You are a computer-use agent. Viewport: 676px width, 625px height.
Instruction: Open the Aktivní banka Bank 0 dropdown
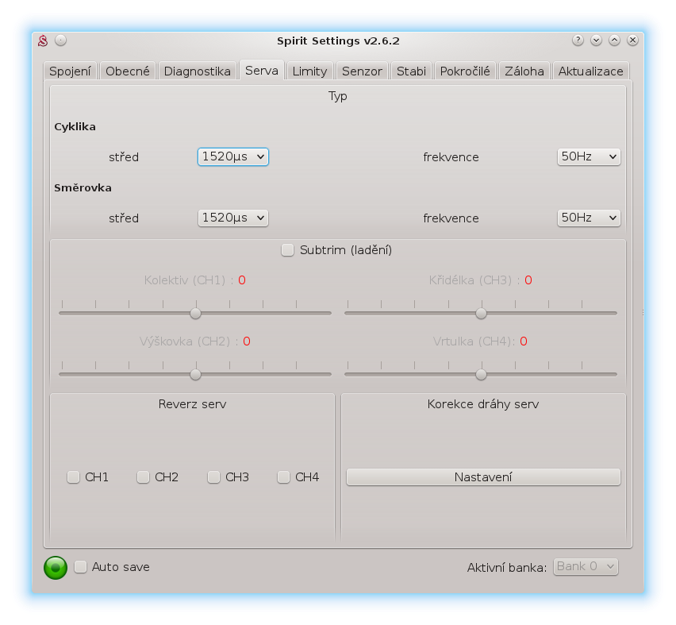tap(586, 566)
